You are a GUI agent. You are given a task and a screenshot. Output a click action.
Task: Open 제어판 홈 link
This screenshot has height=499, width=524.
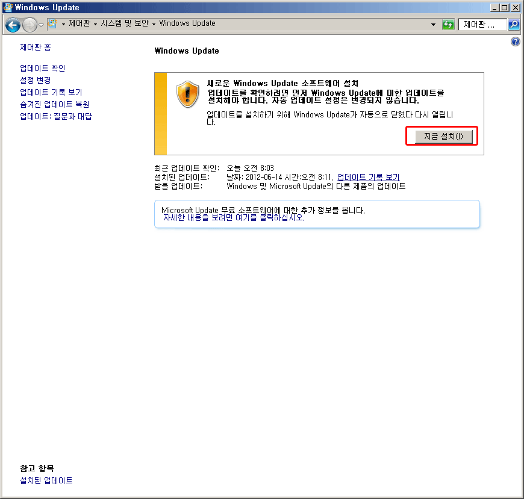click(x=36, y=47)
